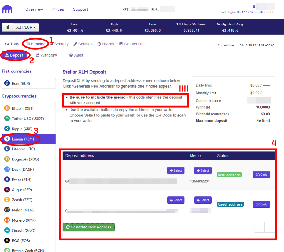Click the Dash (DASH) coin icon
This screenshot has width=284, height=252.
click(7, 169)
